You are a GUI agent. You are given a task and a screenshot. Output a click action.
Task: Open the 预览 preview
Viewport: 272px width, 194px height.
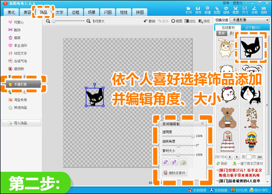coord(204,21)
